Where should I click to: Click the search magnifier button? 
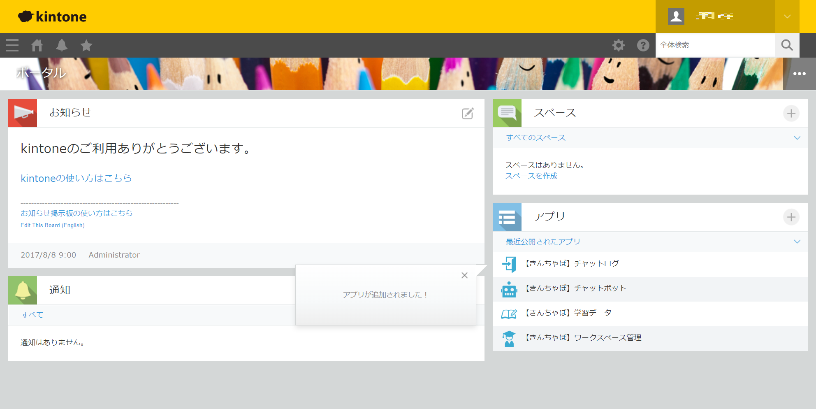click(787, 45)
